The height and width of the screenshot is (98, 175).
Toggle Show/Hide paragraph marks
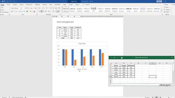coord(59,8)
